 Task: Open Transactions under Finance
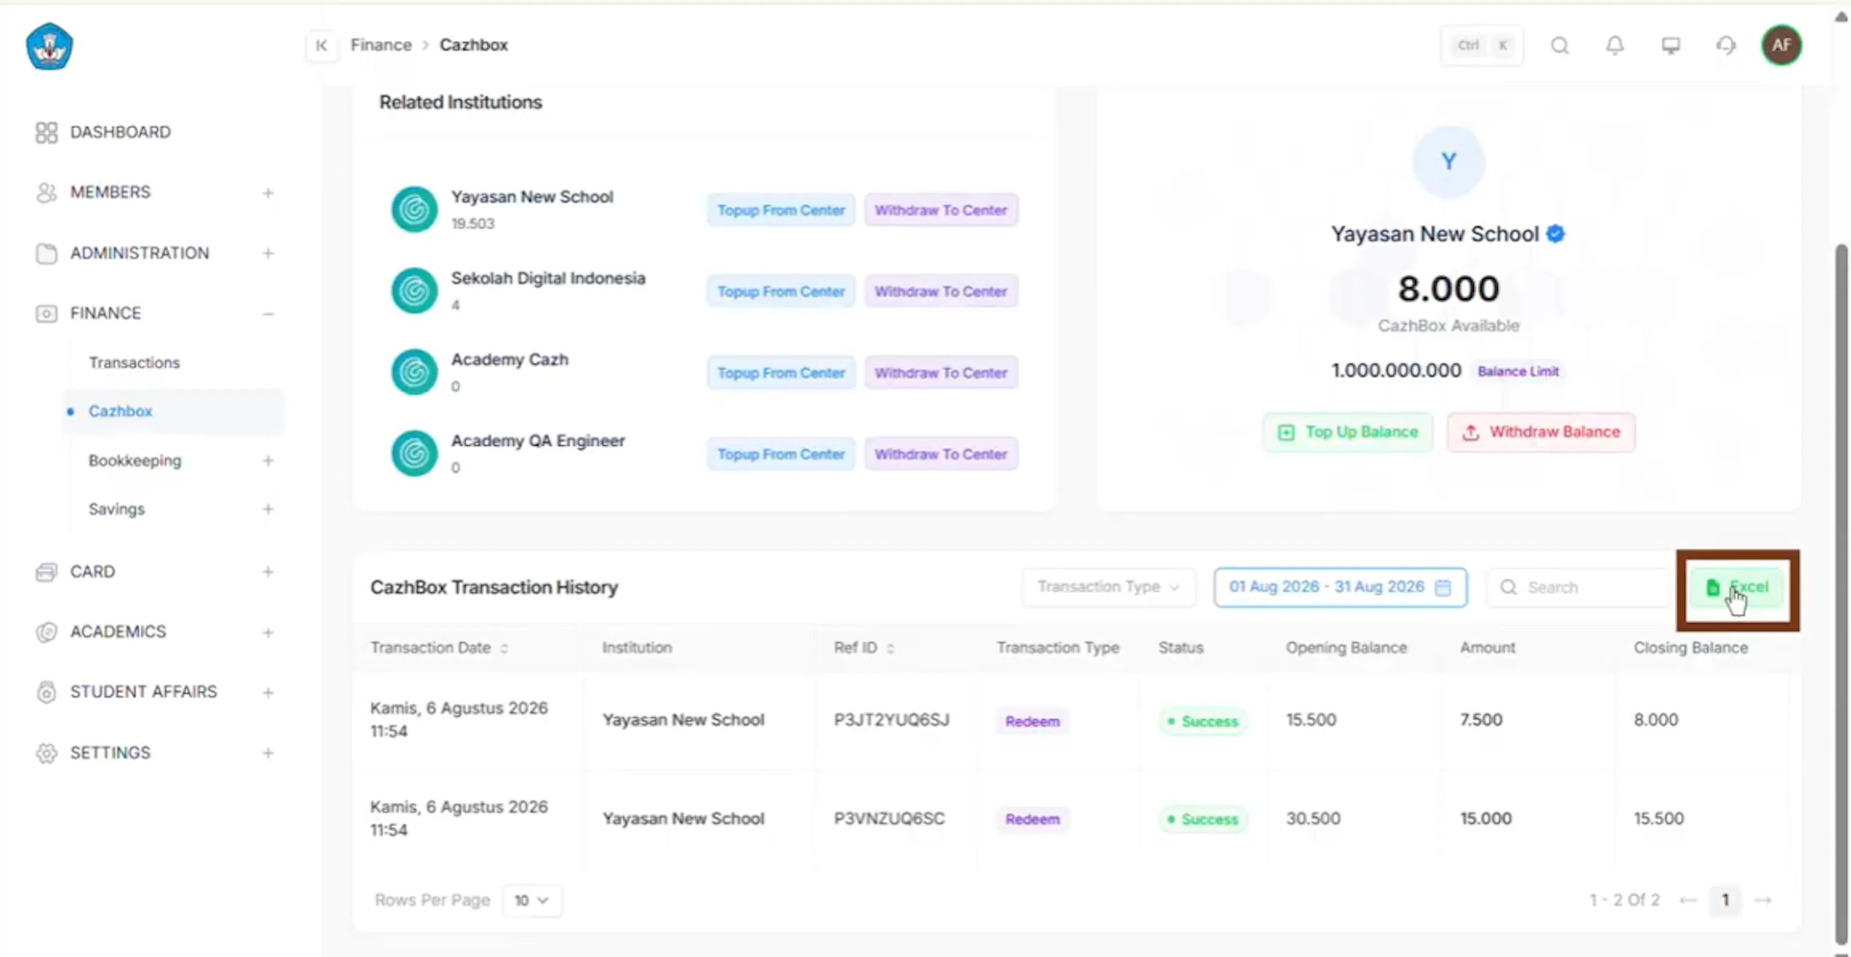[x=134, y=363]
